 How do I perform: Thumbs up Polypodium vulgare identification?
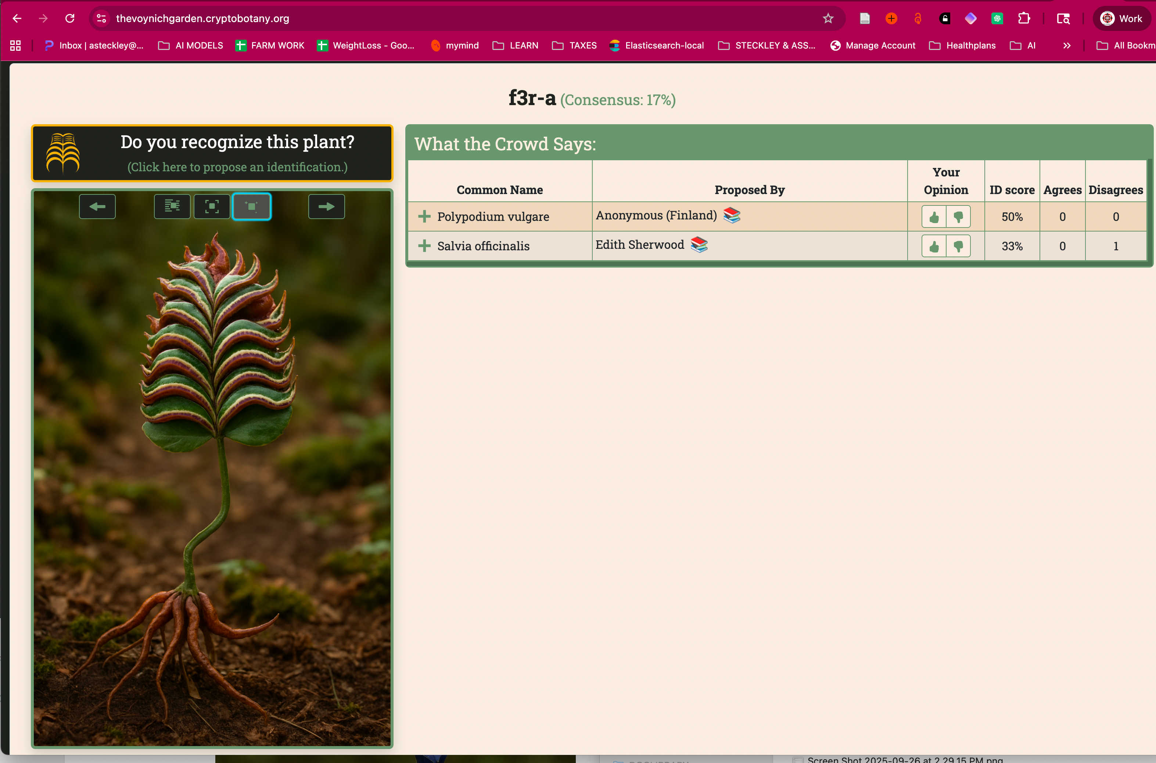934,217
